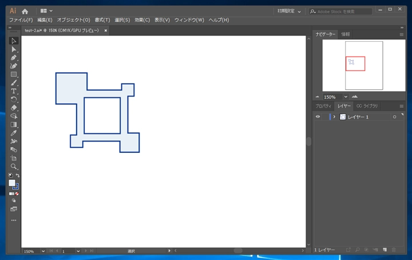
Task: Select the Paintbrush tool
Action: tap(14, 83)
